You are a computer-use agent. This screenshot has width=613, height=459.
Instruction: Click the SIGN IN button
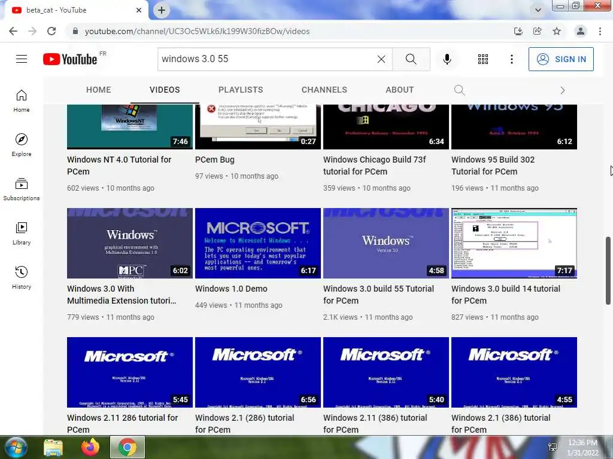560,59
